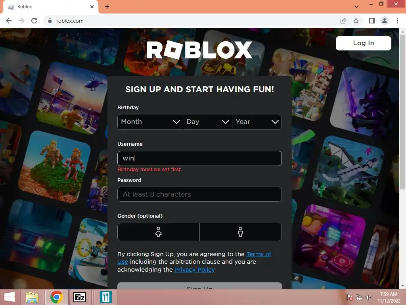Screen dimensions: 406x305
Task: Click the 'SIGN UP AND START HAVING FUN!' heading
Action: point(200,89)
